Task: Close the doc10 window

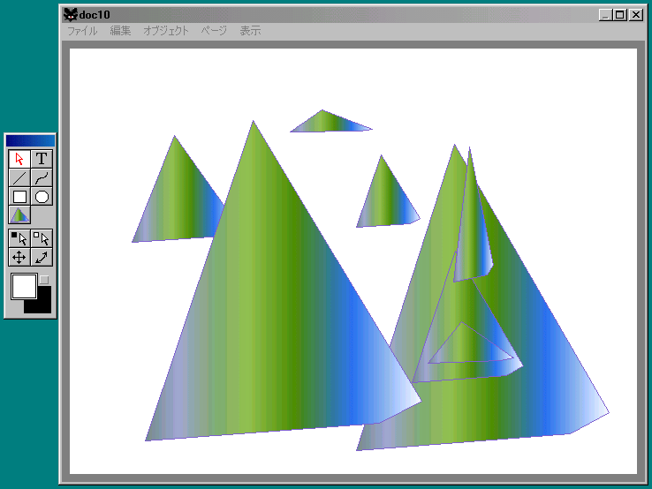Action: pyautogui.click(x=636, y=15)
